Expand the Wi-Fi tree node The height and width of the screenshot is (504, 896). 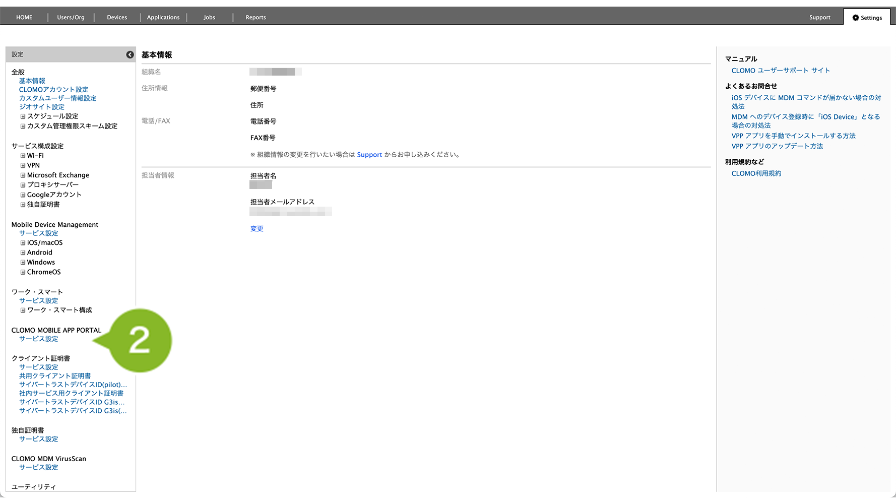(23, 156)
